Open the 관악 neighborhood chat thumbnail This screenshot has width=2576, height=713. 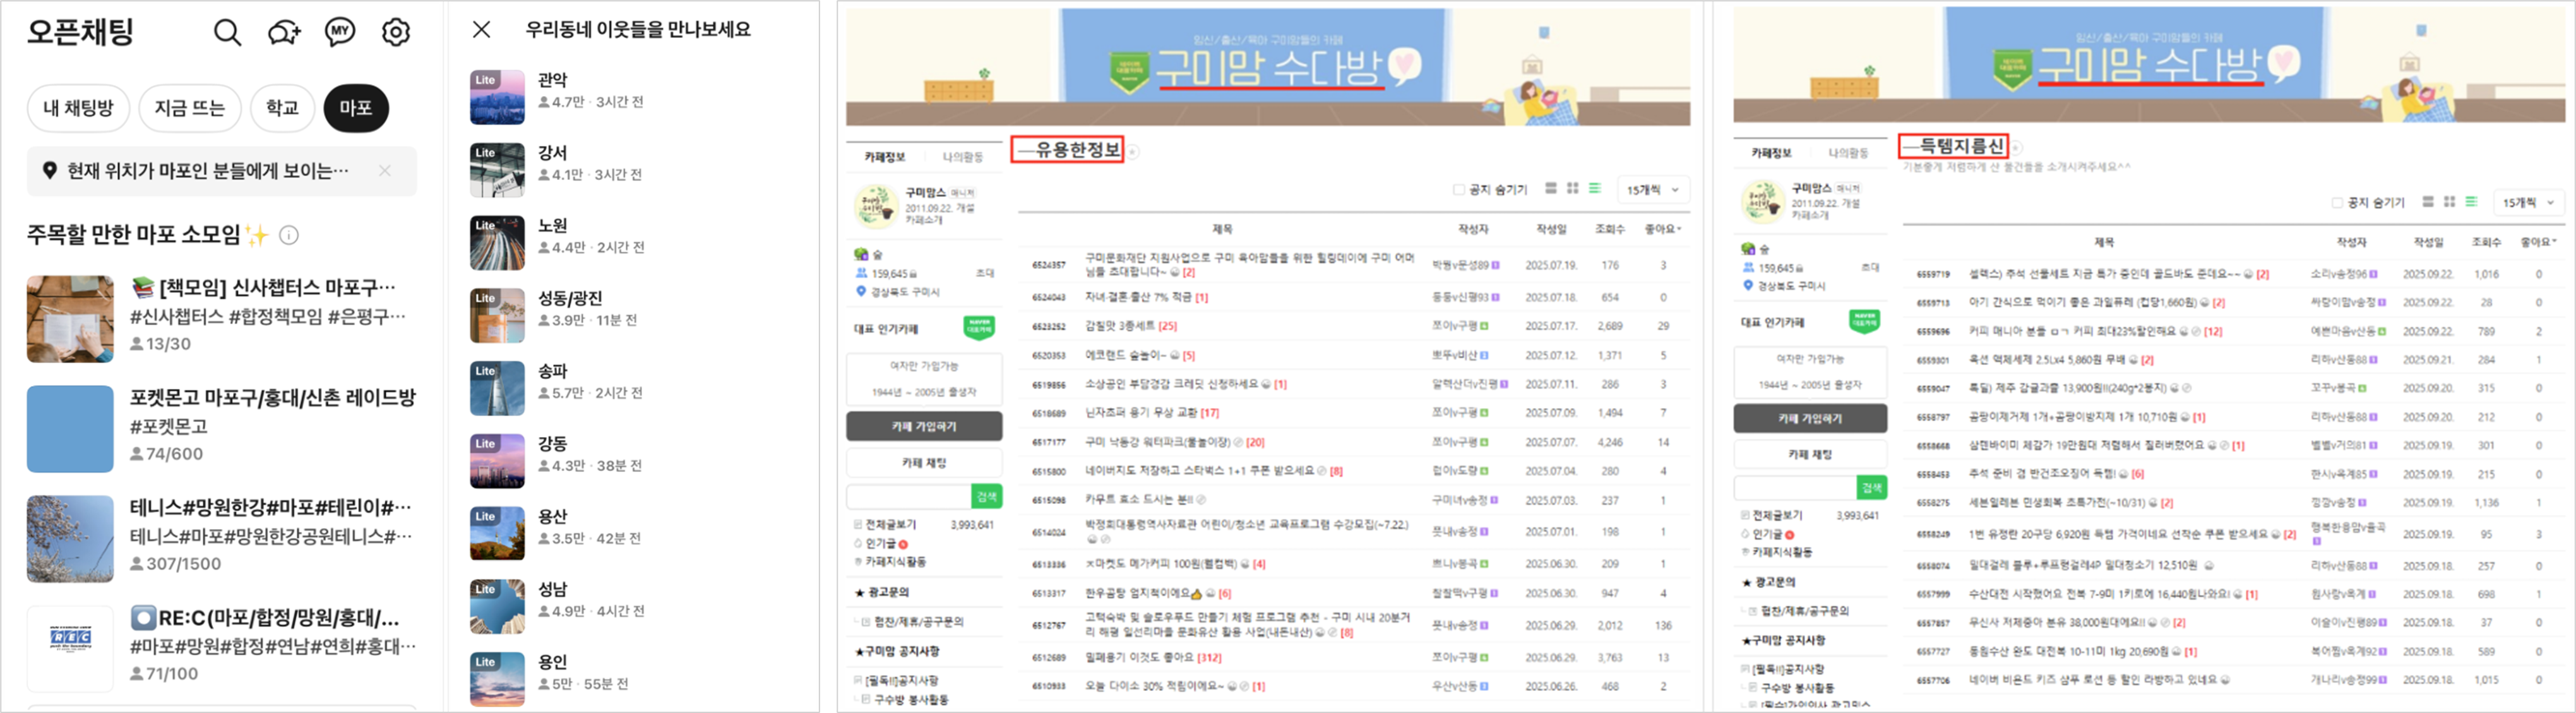[x=497, y=97]
